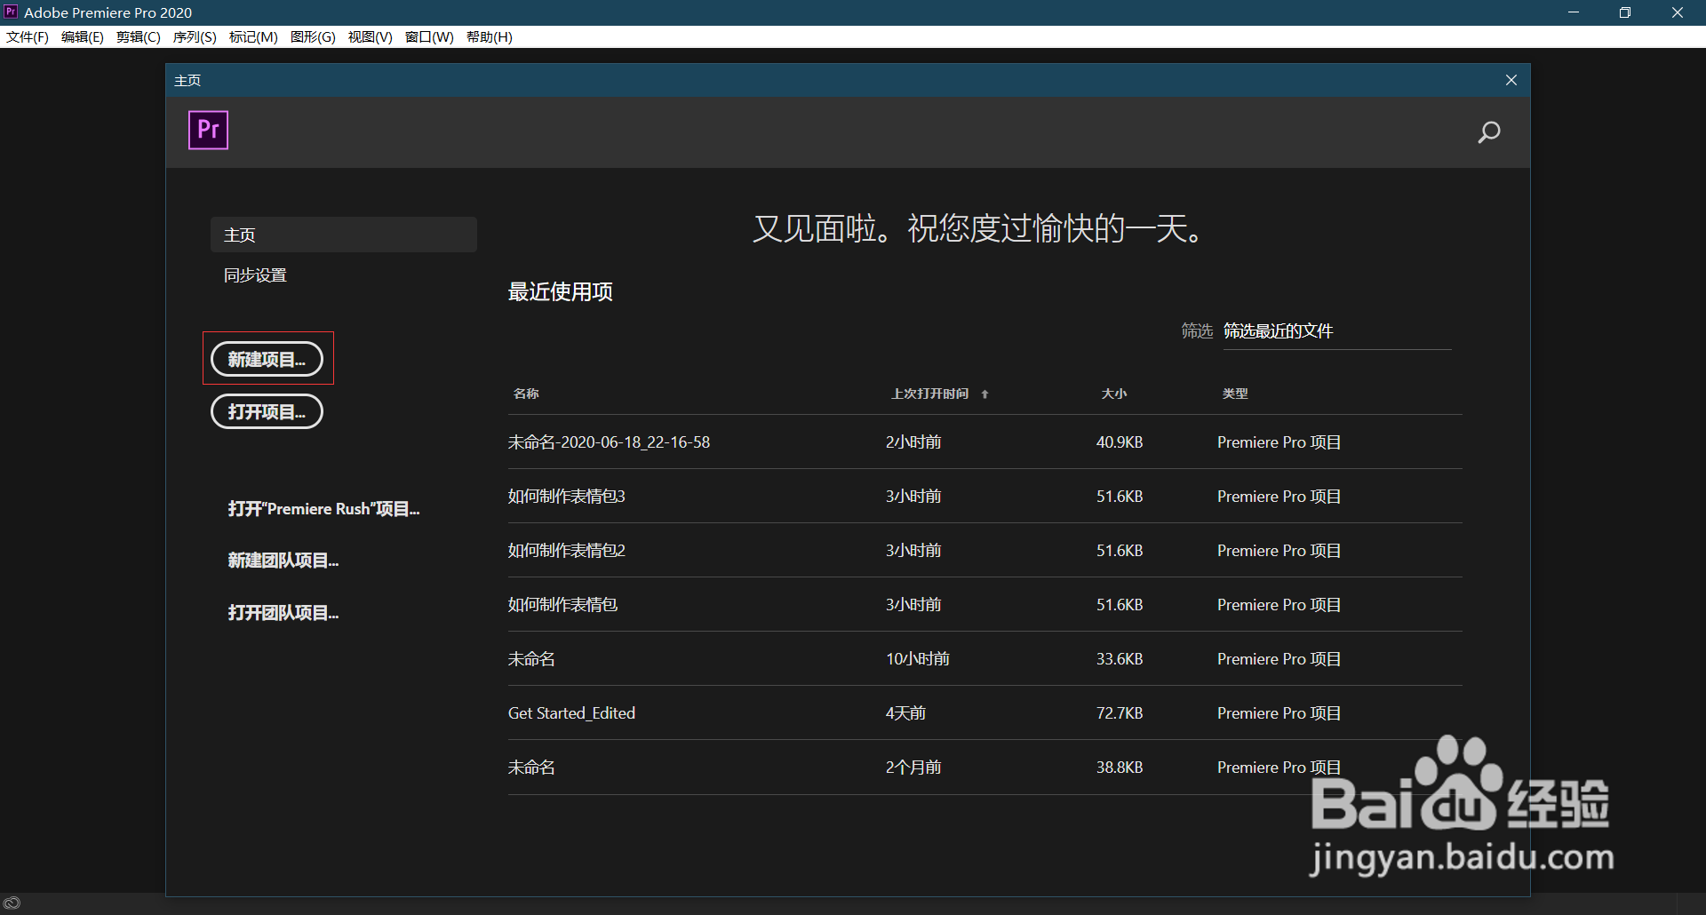Image resolution: width=1706 pixels, height=915 pixels.
Task: Open the 剪辑(C) menu
Action: (x=139, y=36)
